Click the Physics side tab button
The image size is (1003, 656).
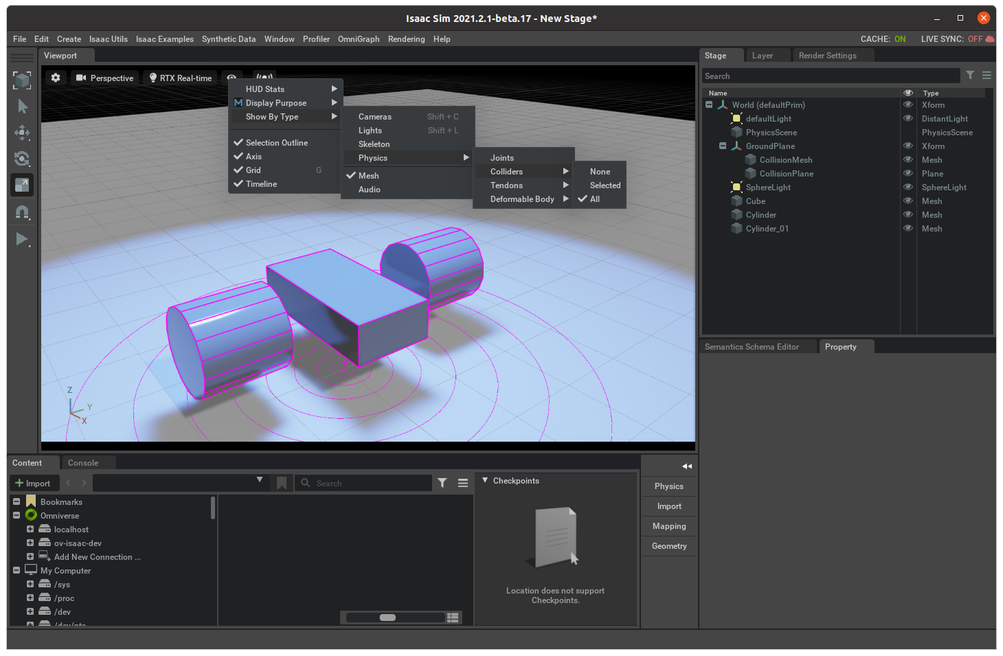[669, 486]
